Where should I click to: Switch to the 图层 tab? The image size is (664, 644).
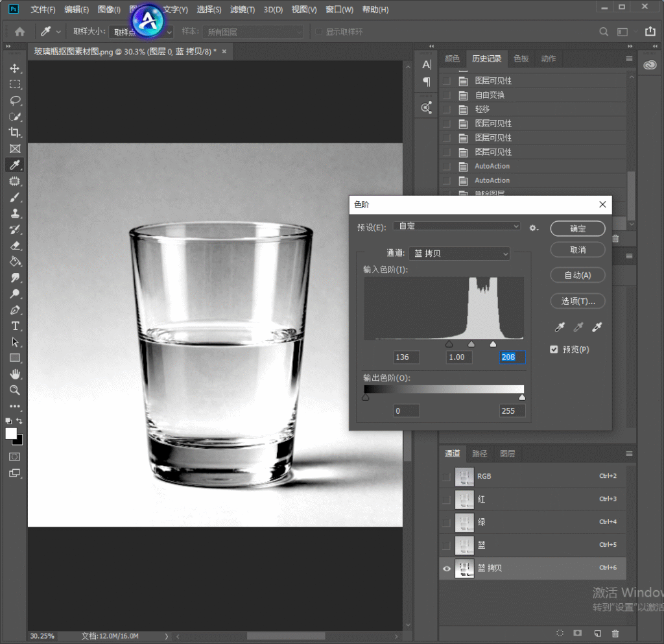507,453
